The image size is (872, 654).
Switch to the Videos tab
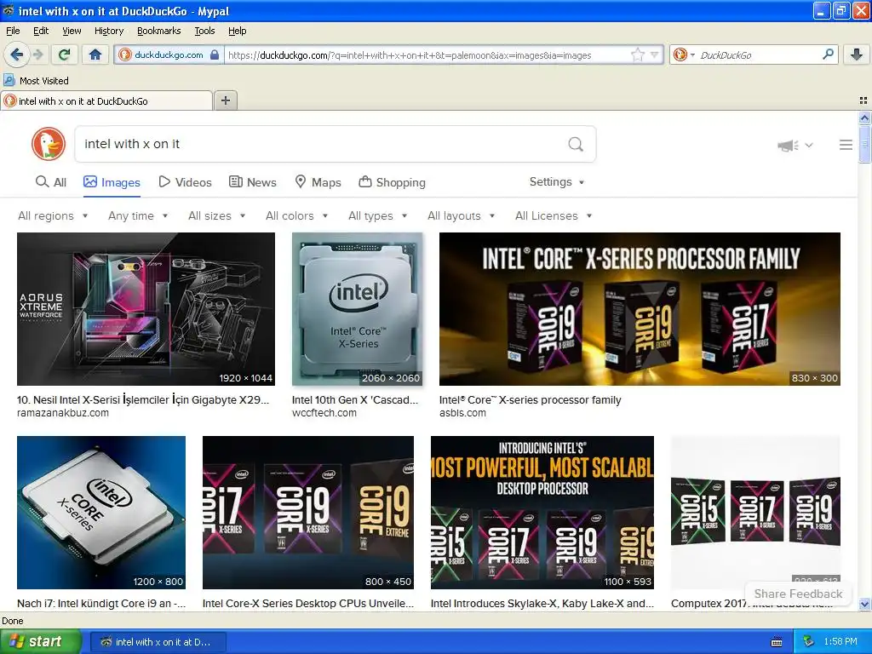(x=185, y=182)
